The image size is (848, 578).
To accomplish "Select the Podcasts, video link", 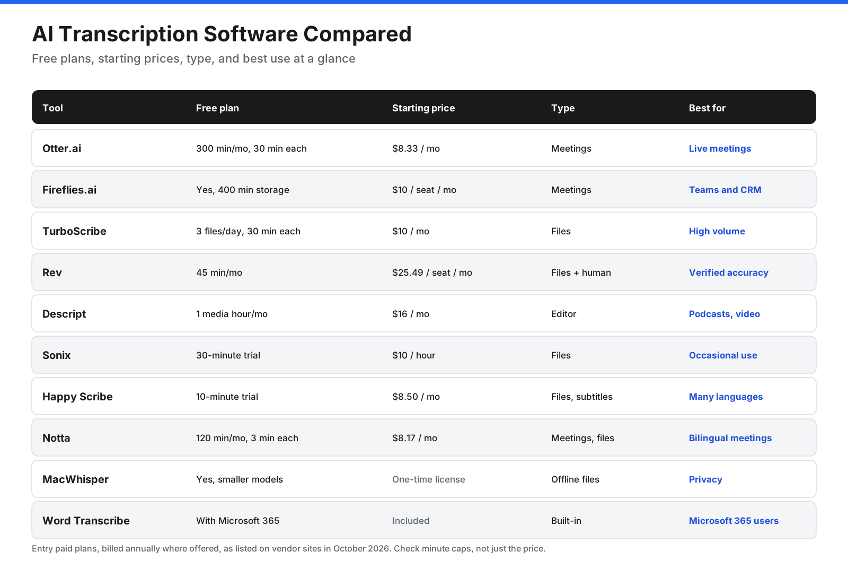I will [725, 314].
